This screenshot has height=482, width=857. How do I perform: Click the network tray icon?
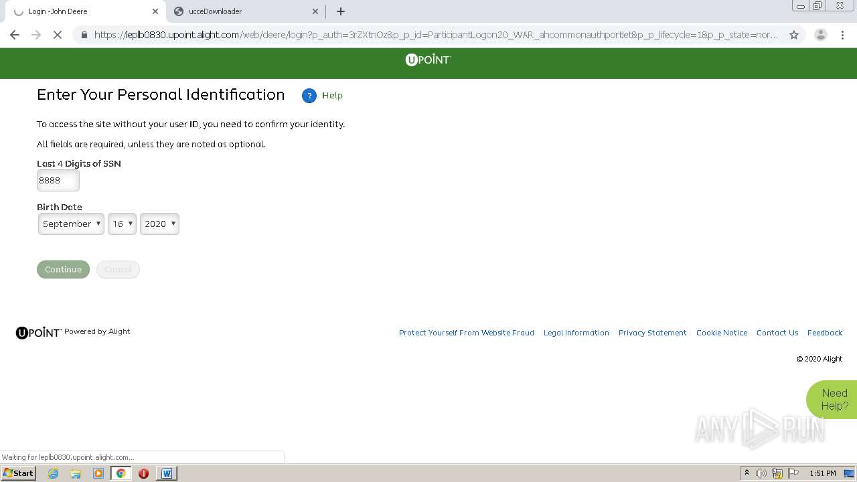click(777, 473)
